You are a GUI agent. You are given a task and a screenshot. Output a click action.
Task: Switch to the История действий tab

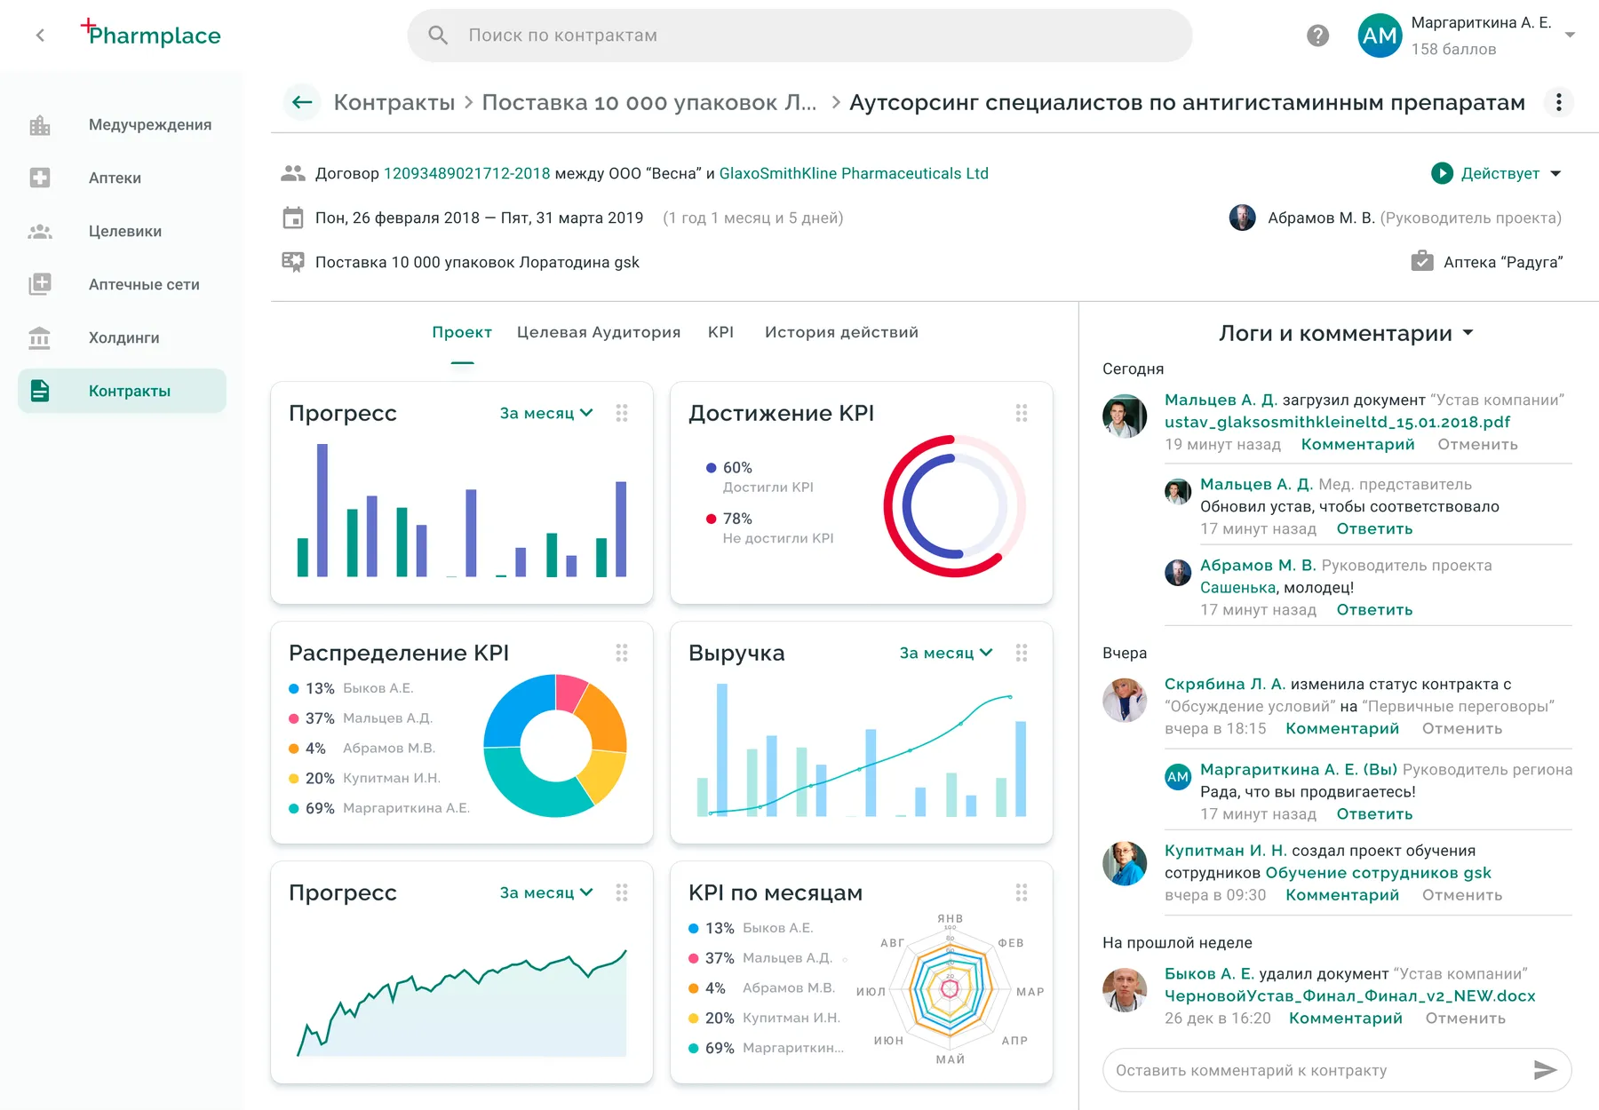click(x=841, y=332)
